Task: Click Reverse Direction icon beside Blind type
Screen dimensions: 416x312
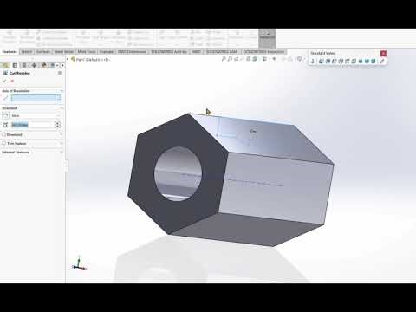Action: pos(6,115)
